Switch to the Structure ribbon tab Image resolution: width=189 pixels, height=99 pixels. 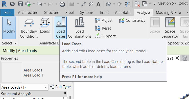coord(52,13)
